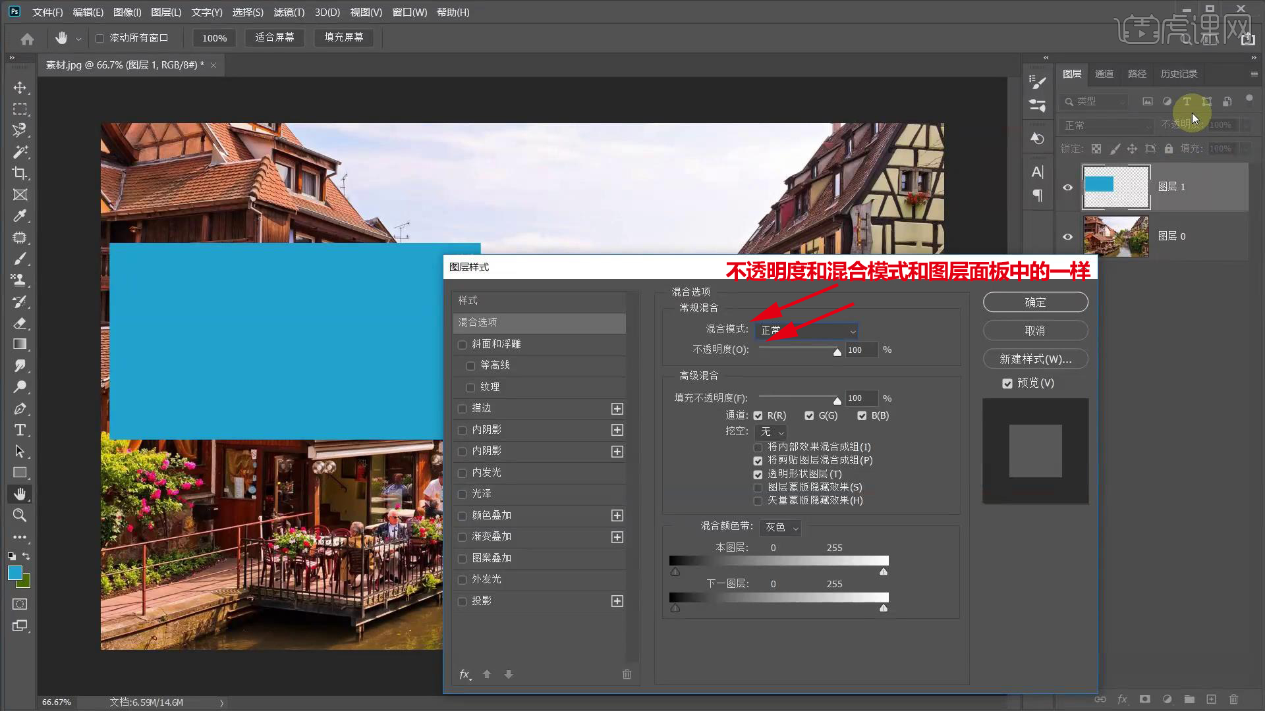This screenshot has height=711, width=1265.
Task: Open the 文件(F) menu
Action: (47, 13)
